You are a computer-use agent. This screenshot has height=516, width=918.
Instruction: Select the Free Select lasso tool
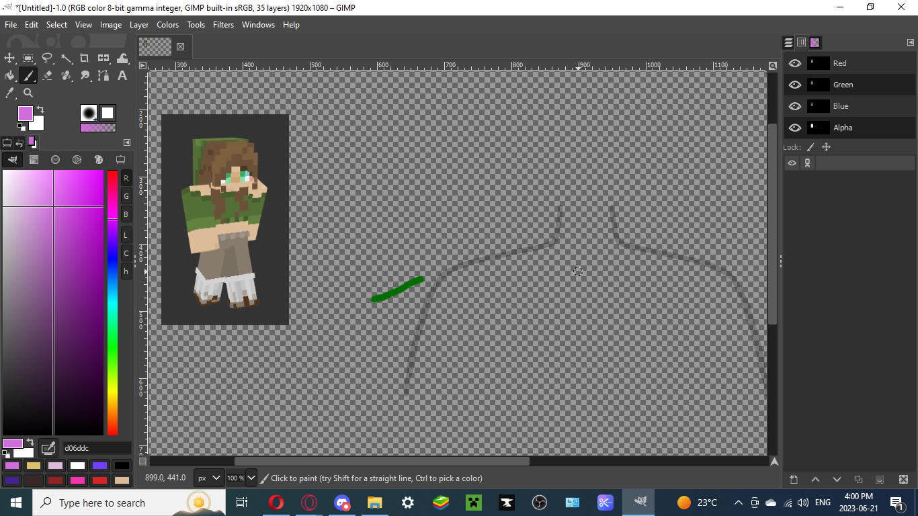coord(47,58)
